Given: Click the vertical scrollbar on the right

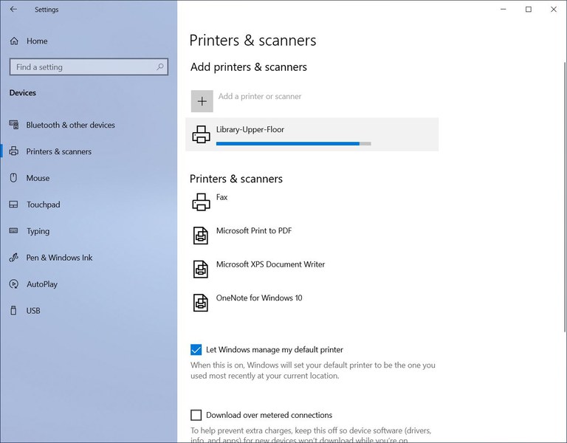Looking at the screenshot, I should [565, 197].
